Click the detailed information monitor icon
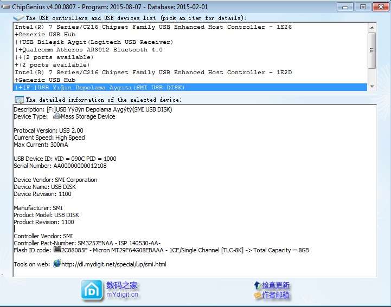391x307 pixels. 19,100
